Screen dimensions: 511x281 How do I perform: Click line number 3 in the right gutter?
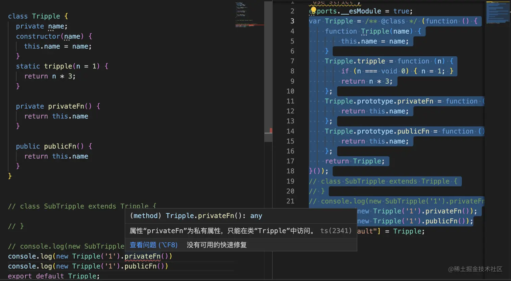point(292,21)
